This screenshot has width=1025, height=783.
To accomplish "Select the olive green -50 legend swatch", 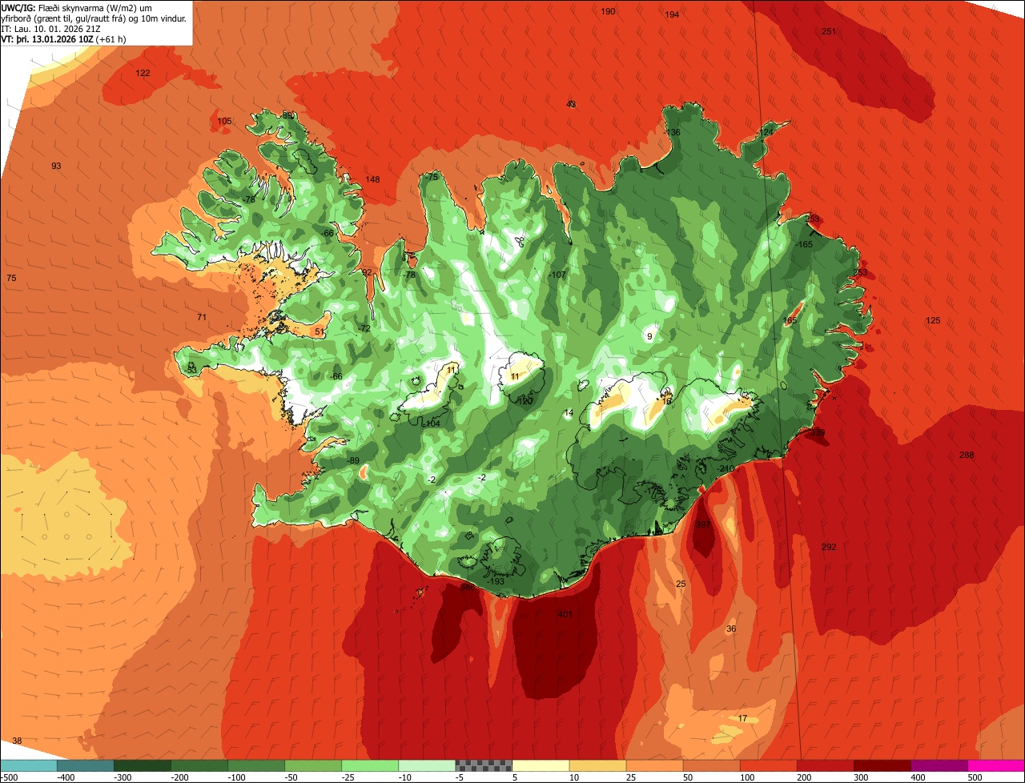I will click(x=313, y=765).
